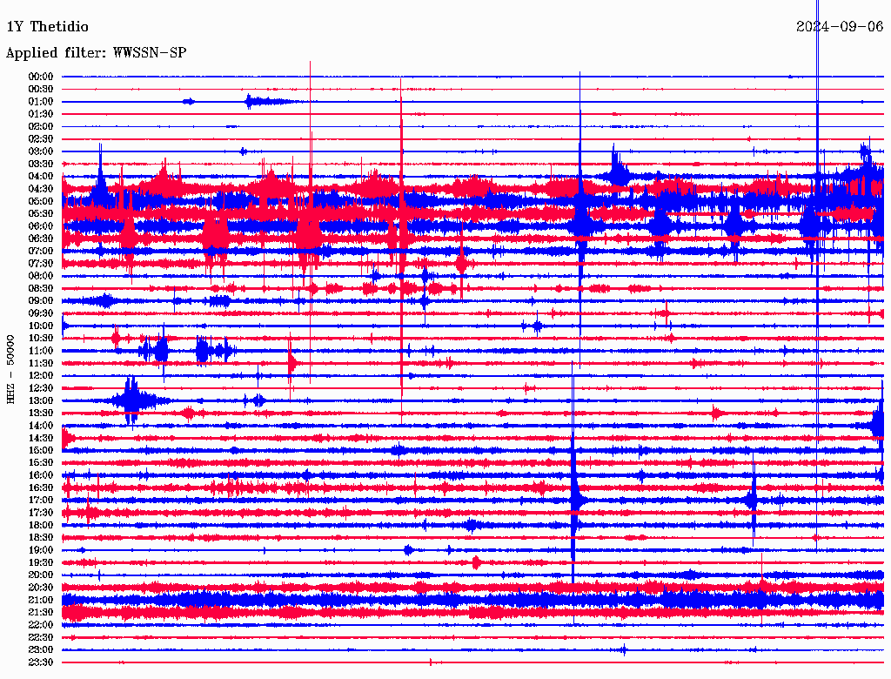Select the 22:00 time label
The height and width of the screenshot is (679, 891).
click(41, 626)
